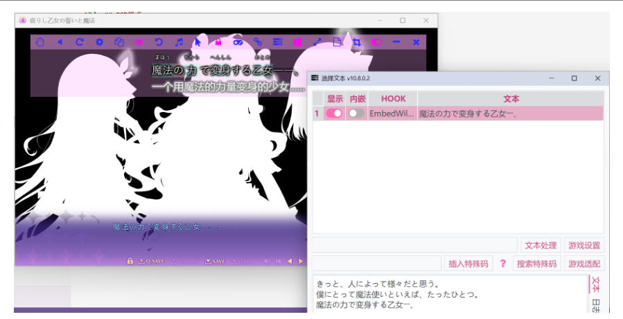Open translation history counterclockwise arrow icon
This screenshot has height=319, width=623.
(x=159, y=42)
